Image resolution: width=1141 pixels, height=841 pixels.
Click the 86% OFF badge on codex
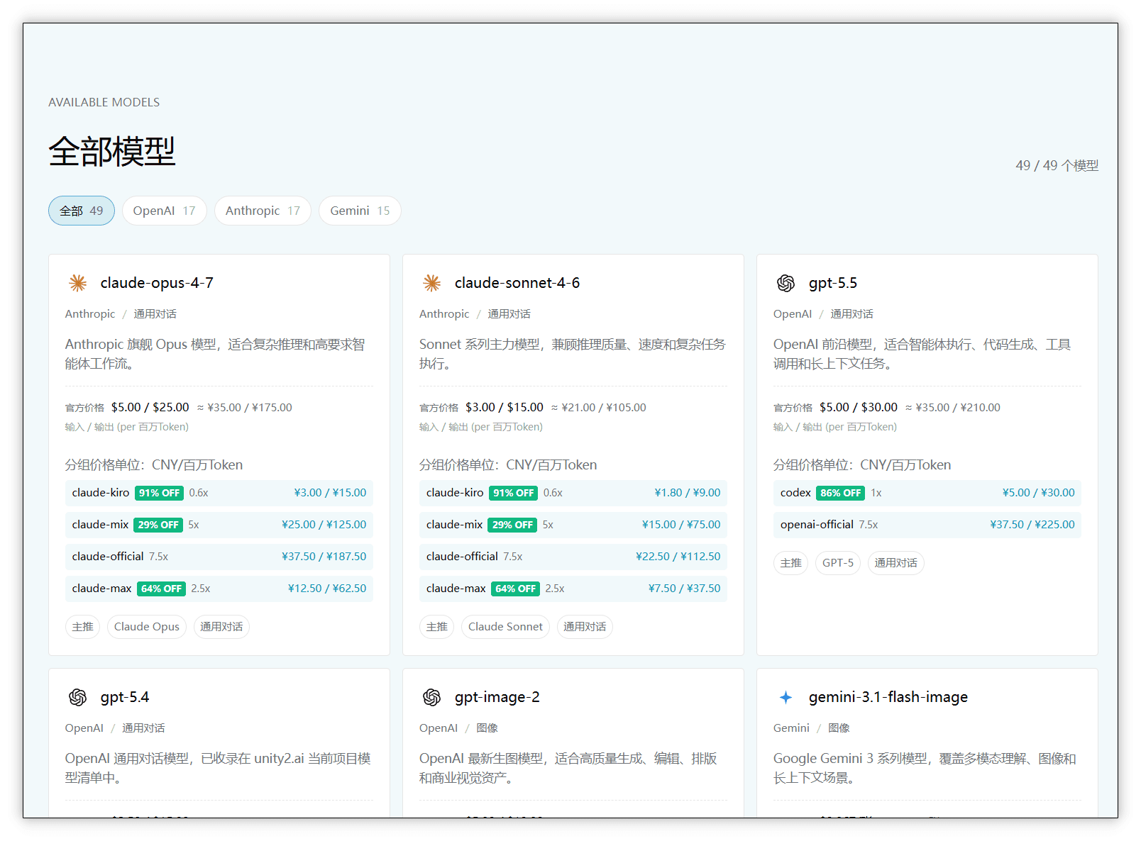(x=841, y=493)
